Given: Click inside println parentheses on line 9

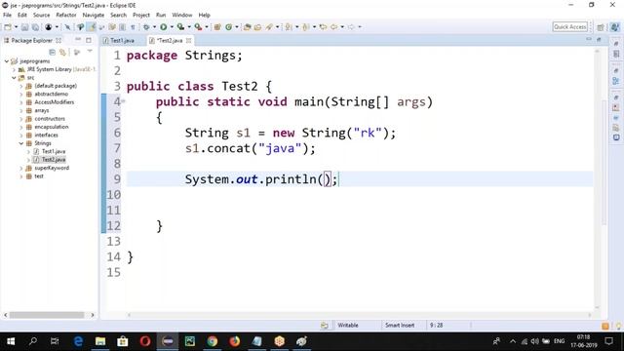Looking at the screenshot, I should [x=325, y=179].
